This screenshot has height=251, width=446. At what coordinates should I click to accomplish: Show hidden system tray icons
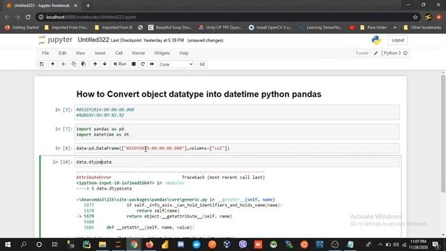[x=380, y=245]
